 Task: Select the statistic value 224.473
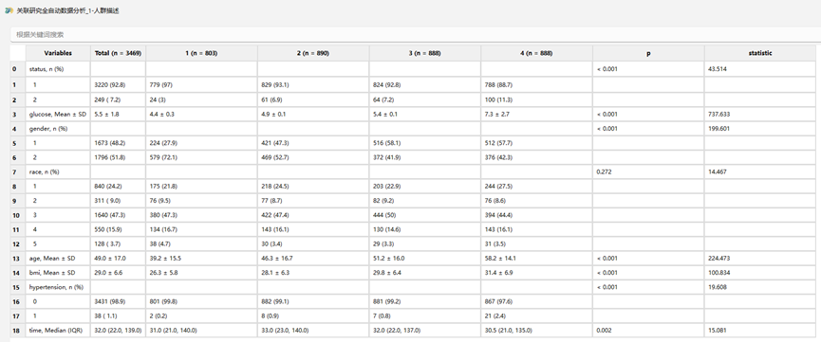pos(760,259)
